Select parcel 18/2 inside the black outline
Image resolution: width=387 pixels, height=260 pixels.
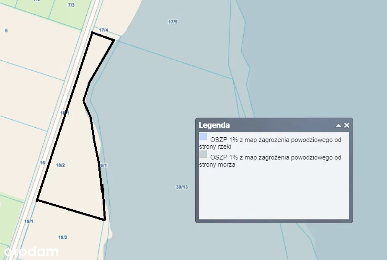pos(60,165)
